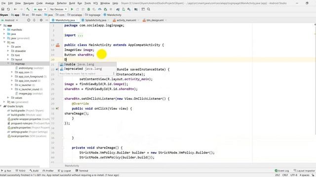This screenshot has height=177, width=316.
Task: Click the Sync/Reload from disk icon
Action: coord(8,9)
